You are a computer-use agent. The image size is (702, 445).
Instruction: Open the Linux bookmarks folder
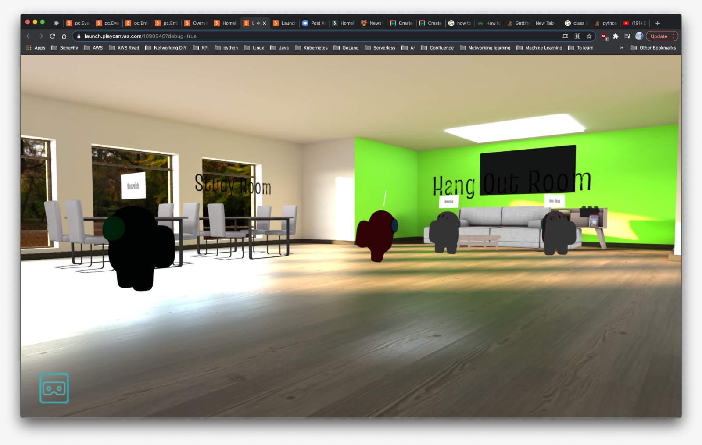click(x=254, y=48)
